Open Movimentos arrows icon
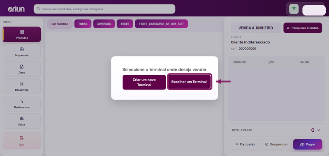This screenshot has height=156, width=329. 22,101
